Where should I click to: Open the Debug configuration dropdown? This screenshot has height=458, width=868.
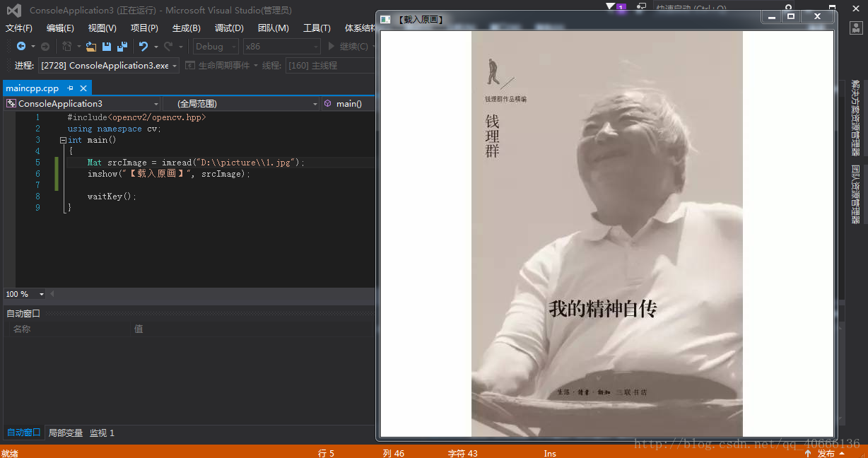click(x=216, y=47)
